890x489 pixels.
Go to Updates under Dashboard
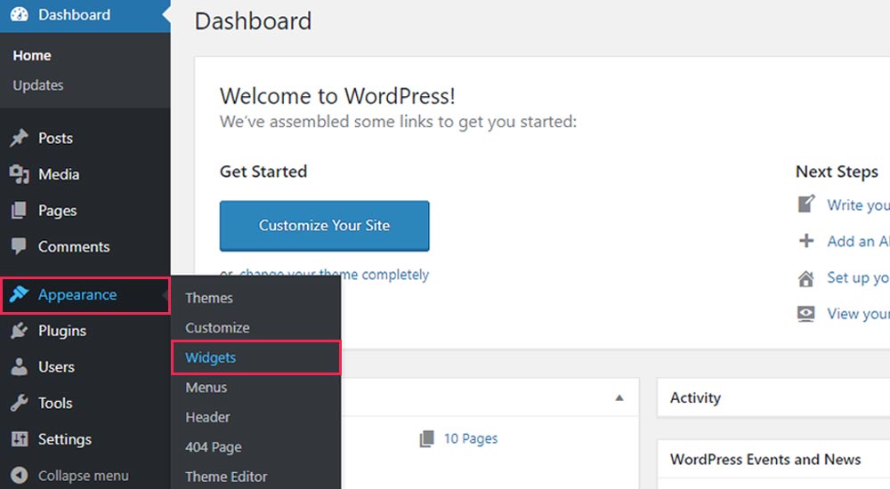[38, 85]
